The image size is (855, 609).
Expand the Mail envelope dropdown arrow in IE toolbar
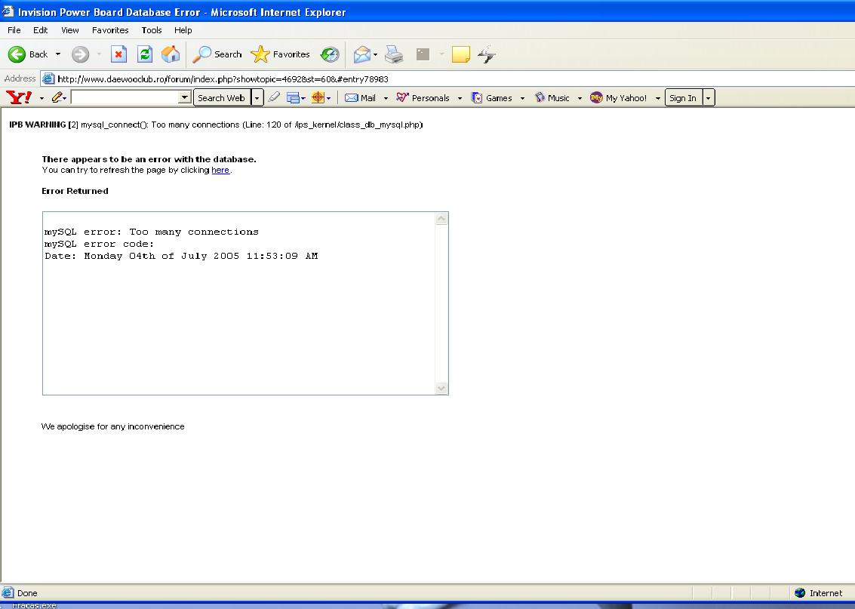click(375, 54)
